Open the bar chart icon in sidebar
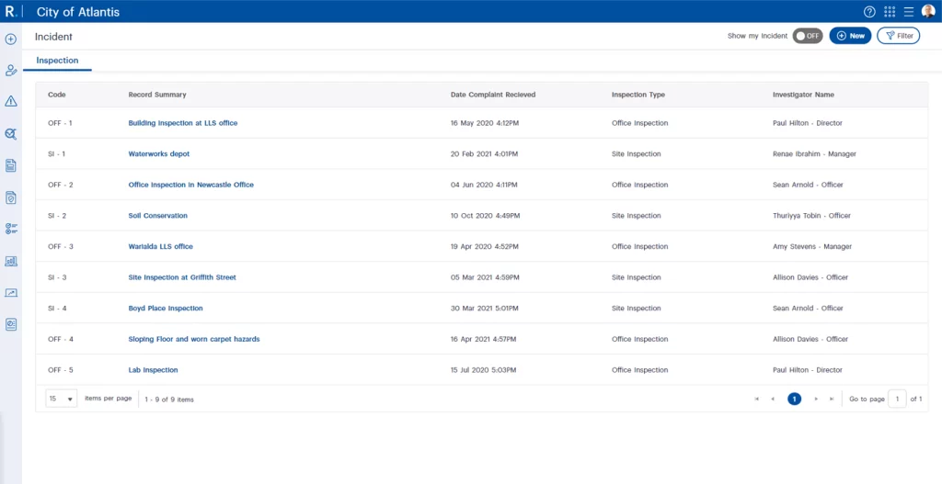The height and width of the screenshot is (484, 942). coord(11,261)
